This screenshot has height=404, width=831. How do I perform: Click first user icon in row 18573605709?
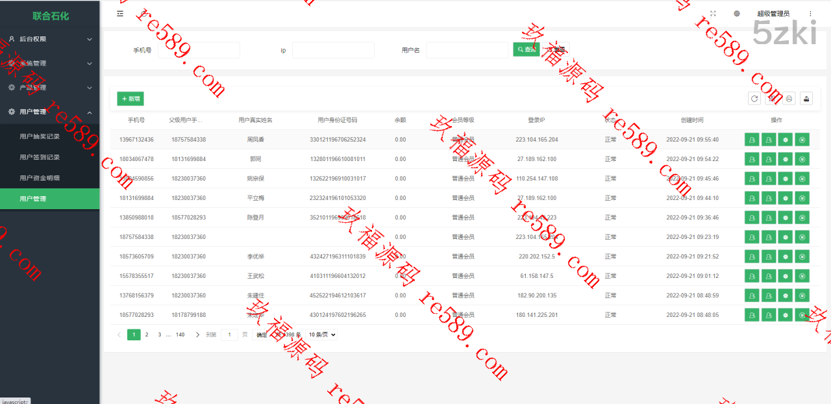point(752,257)
